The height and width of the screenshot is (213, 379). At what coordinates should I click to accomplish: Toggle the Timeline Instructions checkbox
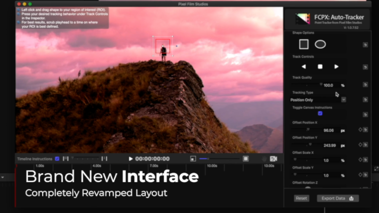(57, 159)
